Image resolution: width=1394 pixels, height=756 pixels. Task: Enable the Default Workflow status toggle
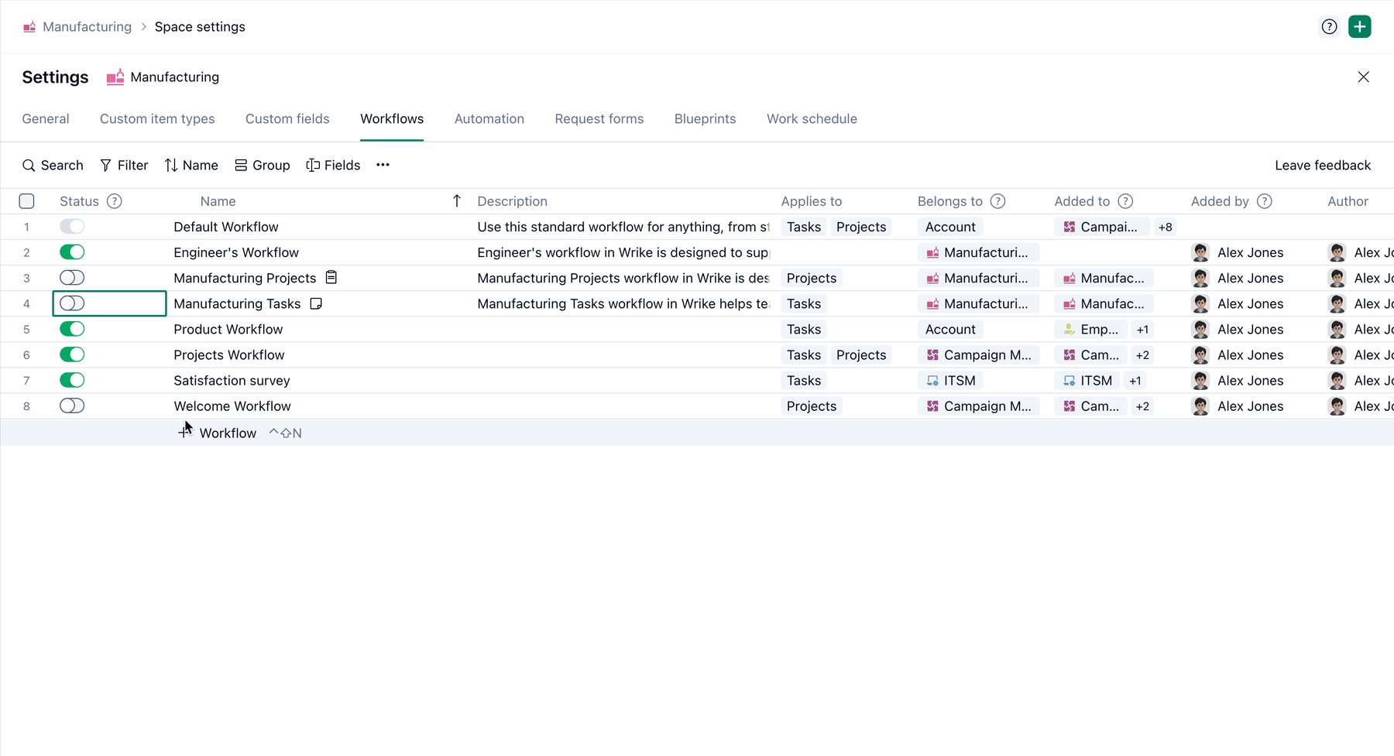click(72, 226)
